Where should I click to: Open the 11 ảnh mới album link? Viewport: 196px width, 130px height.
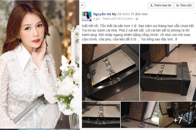point(139,14)
